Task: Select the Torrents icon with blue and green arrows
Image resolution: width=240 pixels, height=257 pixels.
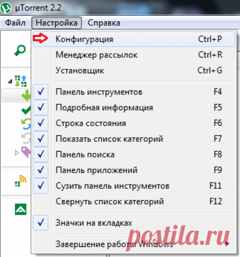Action: [x=21, y=81]
